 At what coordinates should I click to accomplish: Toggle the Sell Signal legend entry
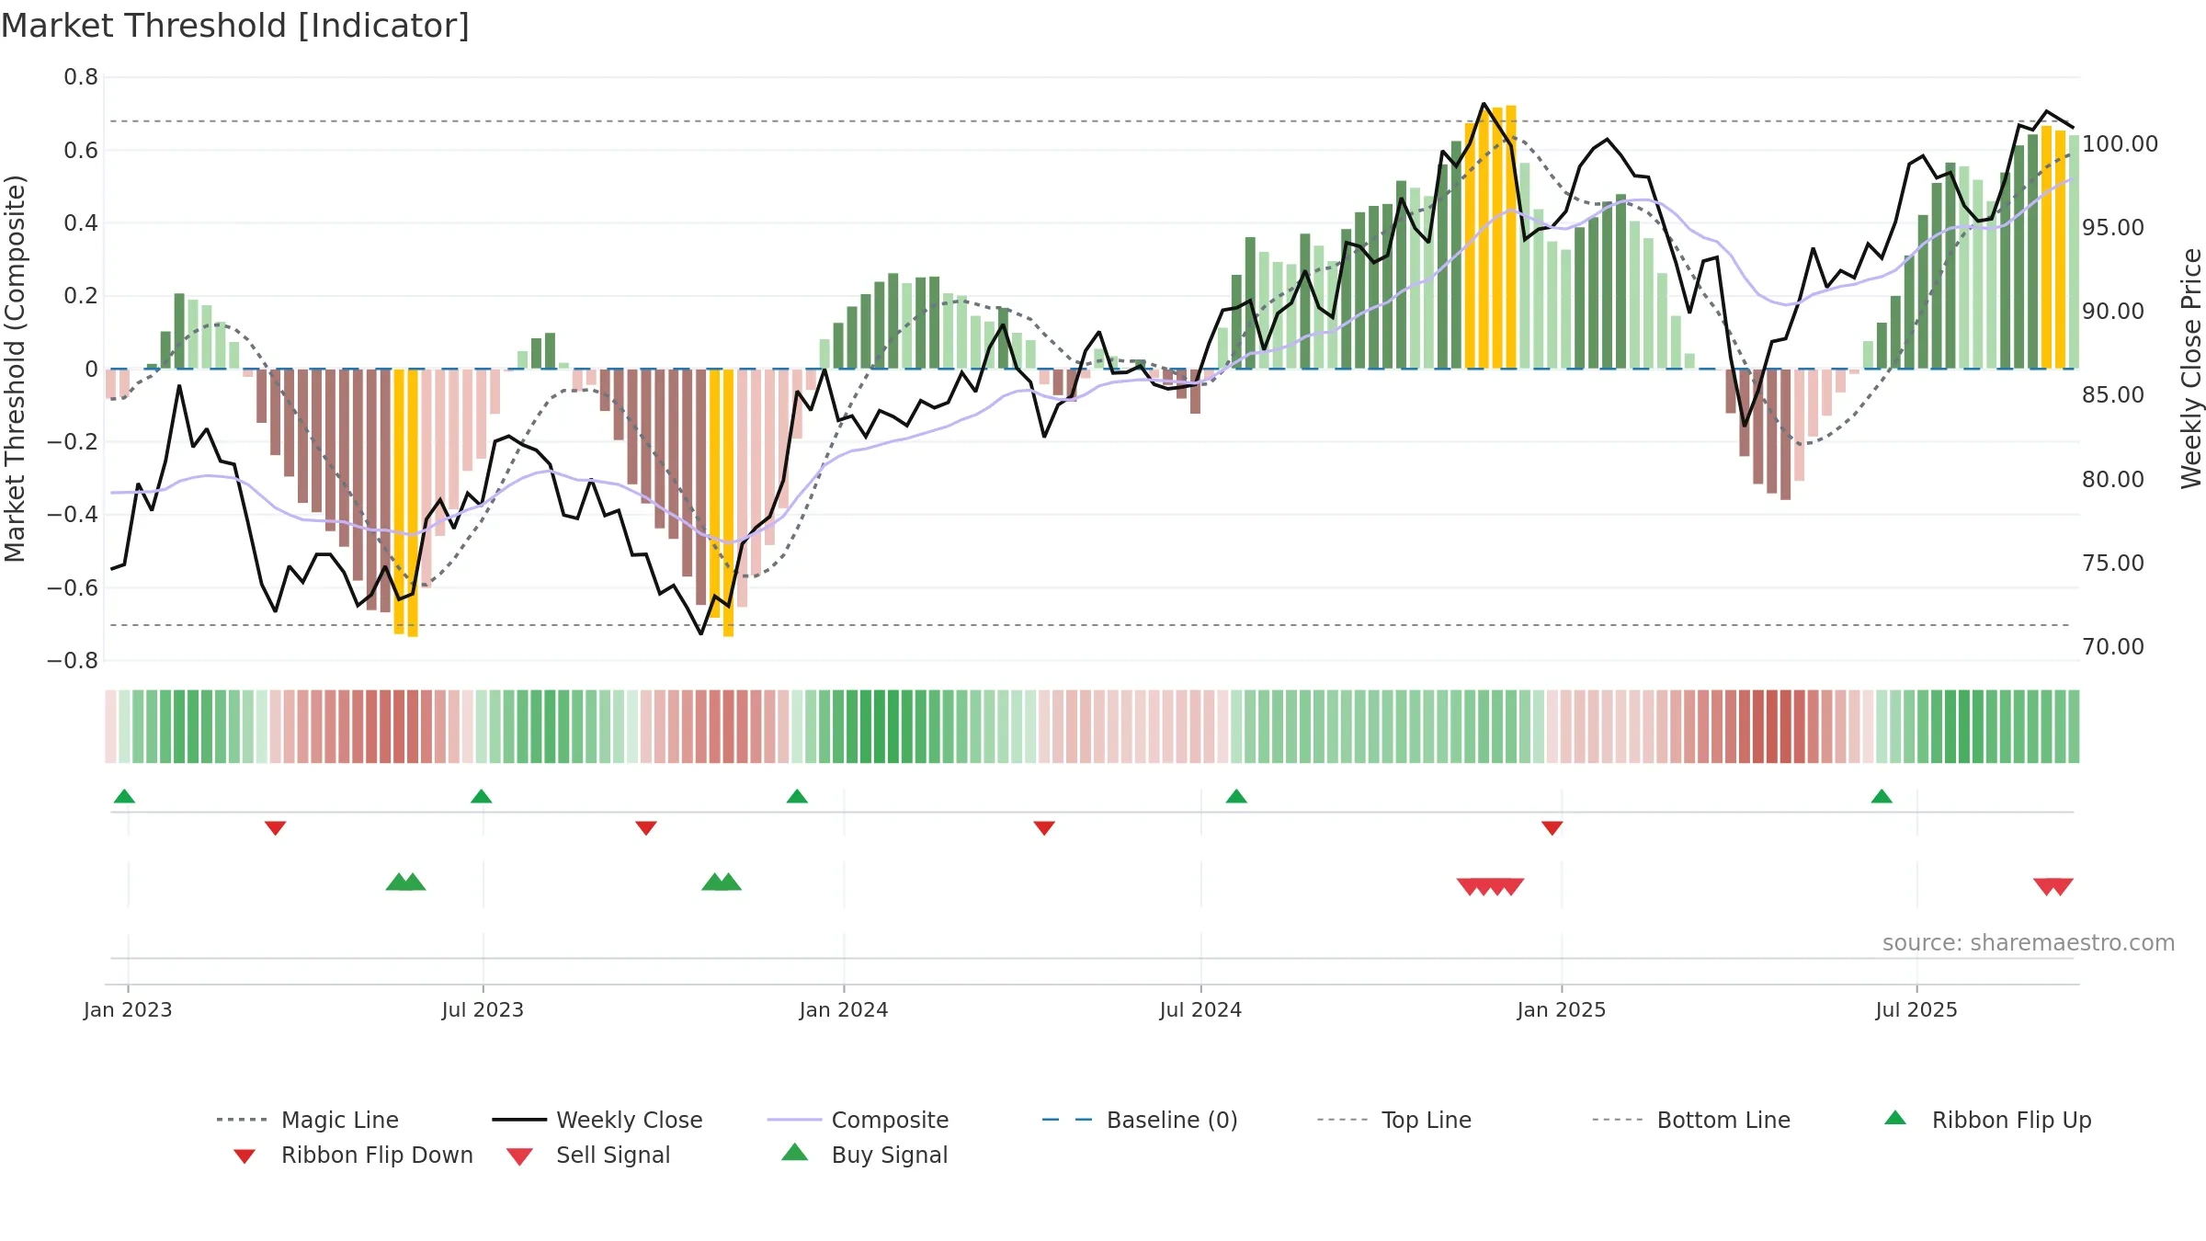coord(588,1155)
